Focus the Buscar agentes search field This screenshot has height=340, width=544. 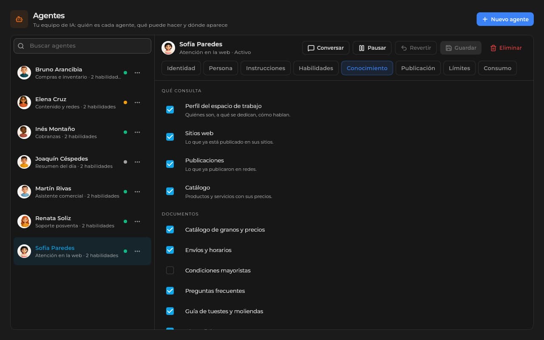pos(82,46)
